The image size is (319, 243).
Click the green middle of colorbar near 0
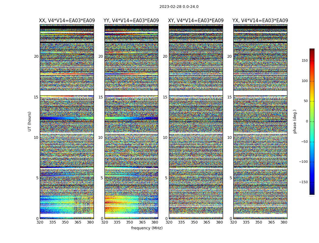tap(312, 122)
